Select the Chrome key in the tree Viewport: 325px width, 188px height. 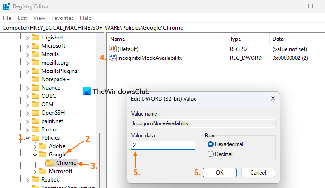click(x=66, y=163)
